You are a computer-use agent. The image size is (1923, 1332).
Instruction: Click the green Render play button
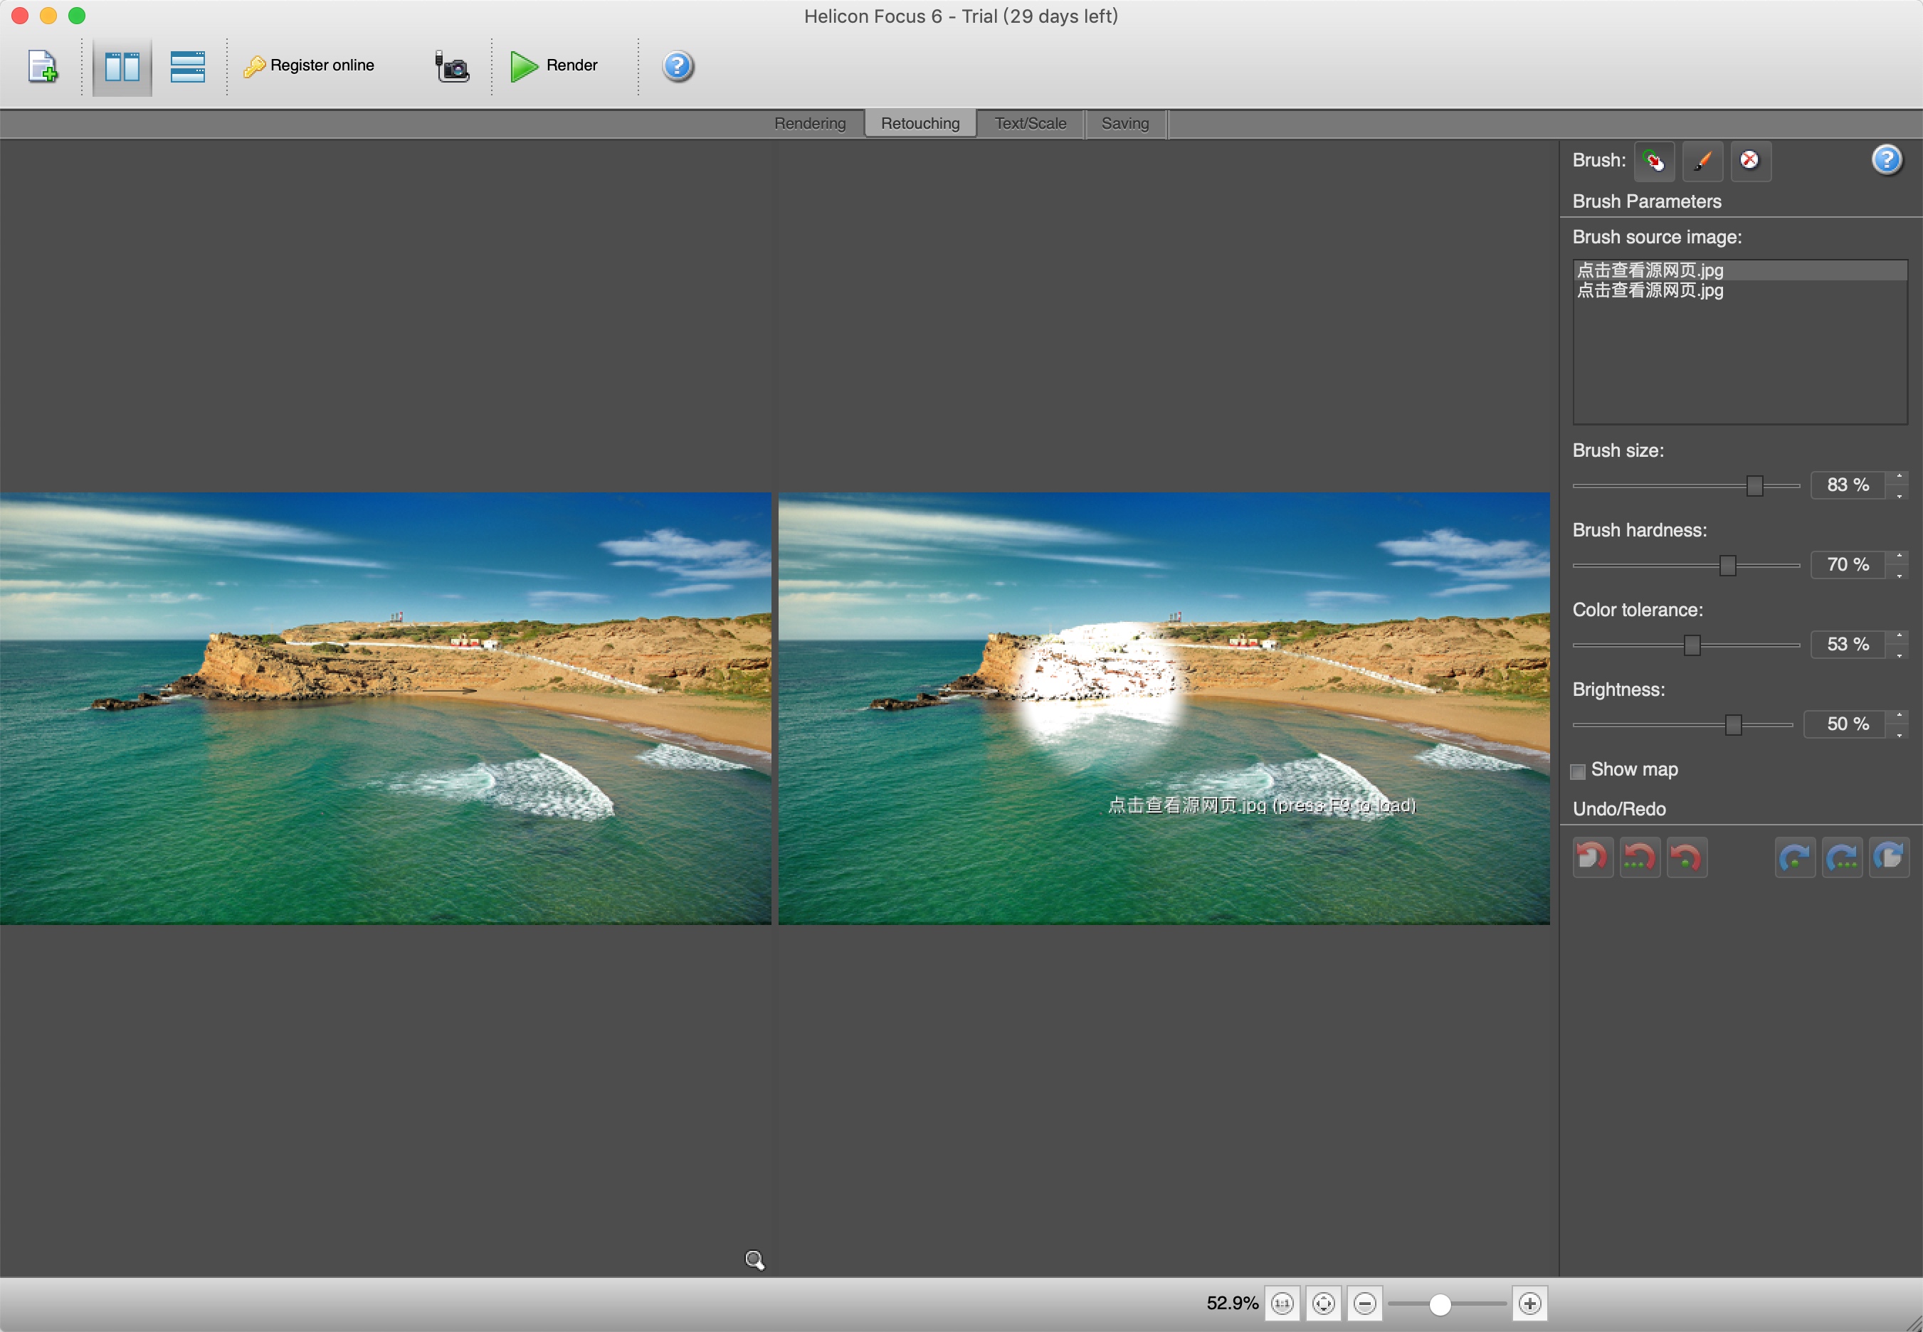point(554,65)
